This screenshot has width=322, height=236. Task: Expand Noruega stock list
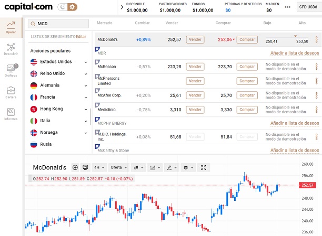pos(86,133)
